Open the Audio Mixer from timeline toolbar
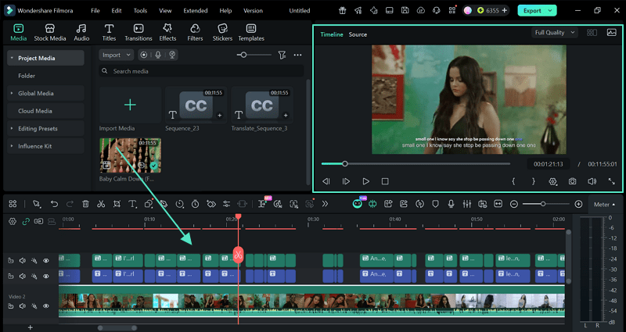Screen dimensions: 626x332 pyautogui.click(x=467, y=204)
